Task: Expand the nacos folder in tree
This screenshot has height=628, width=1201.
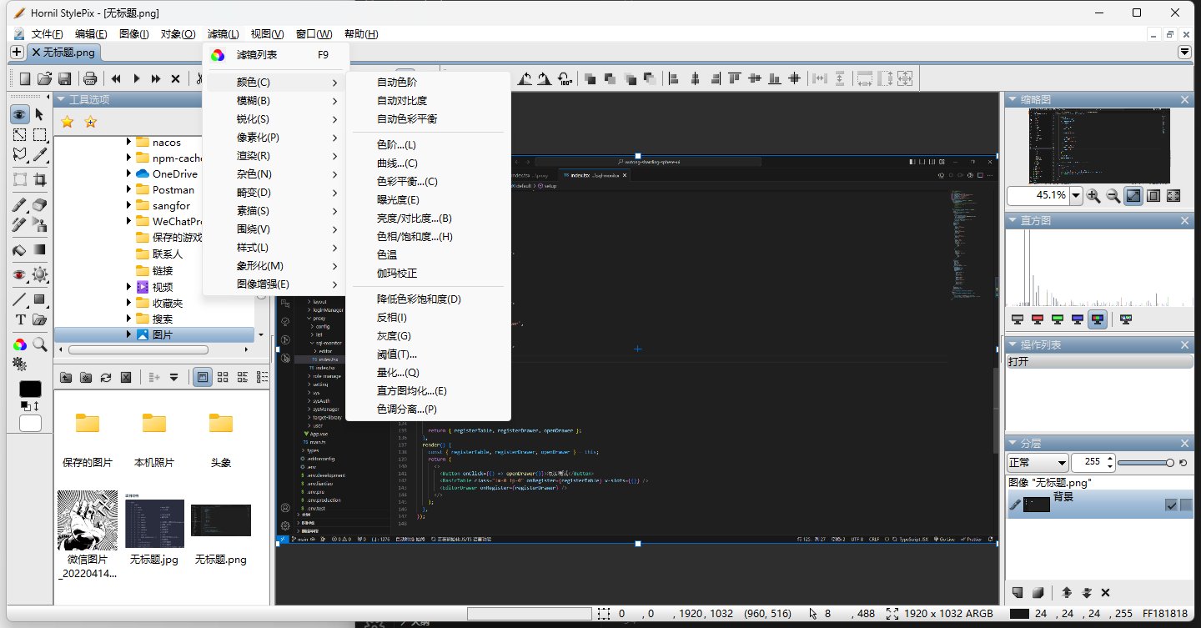Action: [129, 143]
